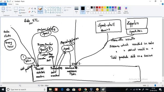
Task: Click the Cut button
Action: [x=8, y=7]
